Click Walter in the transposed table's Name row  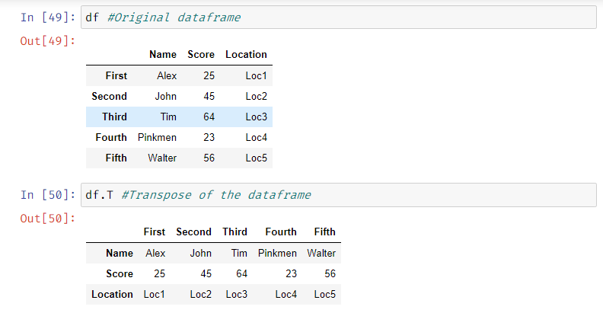point(321,253)
